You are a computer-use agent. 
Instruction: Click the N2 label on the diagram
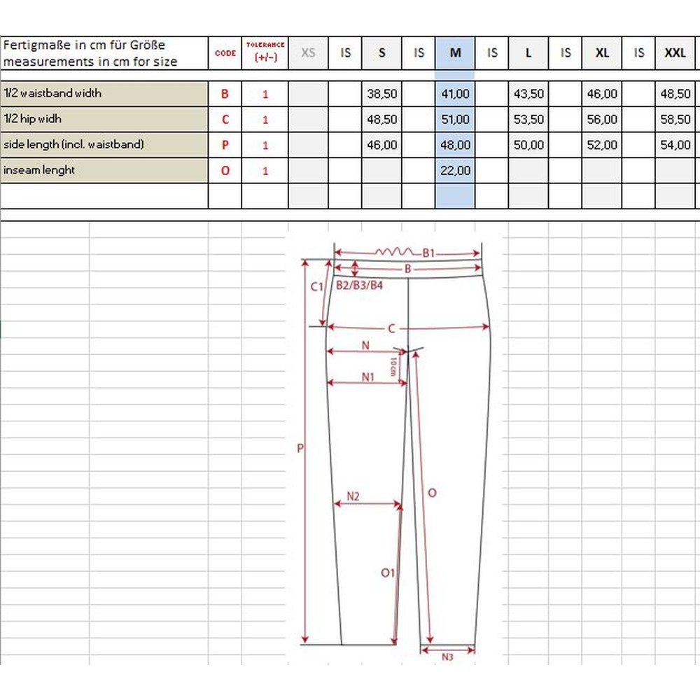pos(353,496)
